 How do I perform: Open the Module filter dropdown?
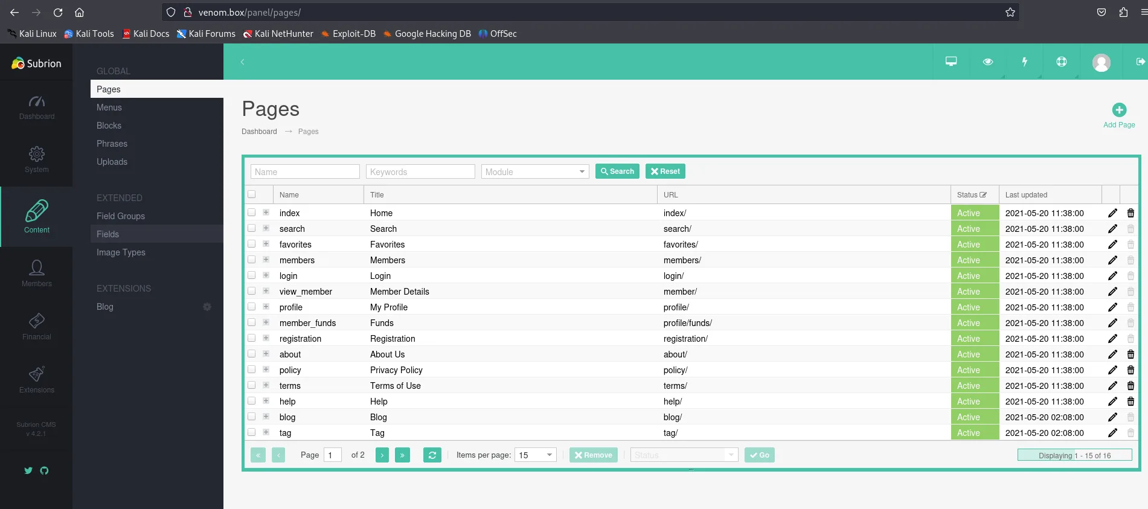535,172
